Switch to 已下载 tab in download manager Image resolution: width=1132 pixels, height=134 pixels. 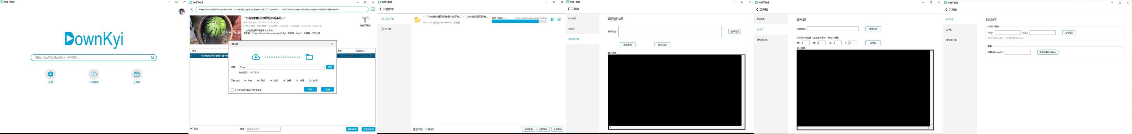pyautogui.click(x=386, y=29)
